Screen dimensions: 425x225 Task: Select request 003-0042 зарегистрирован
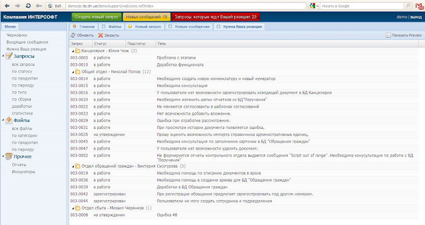243,194
